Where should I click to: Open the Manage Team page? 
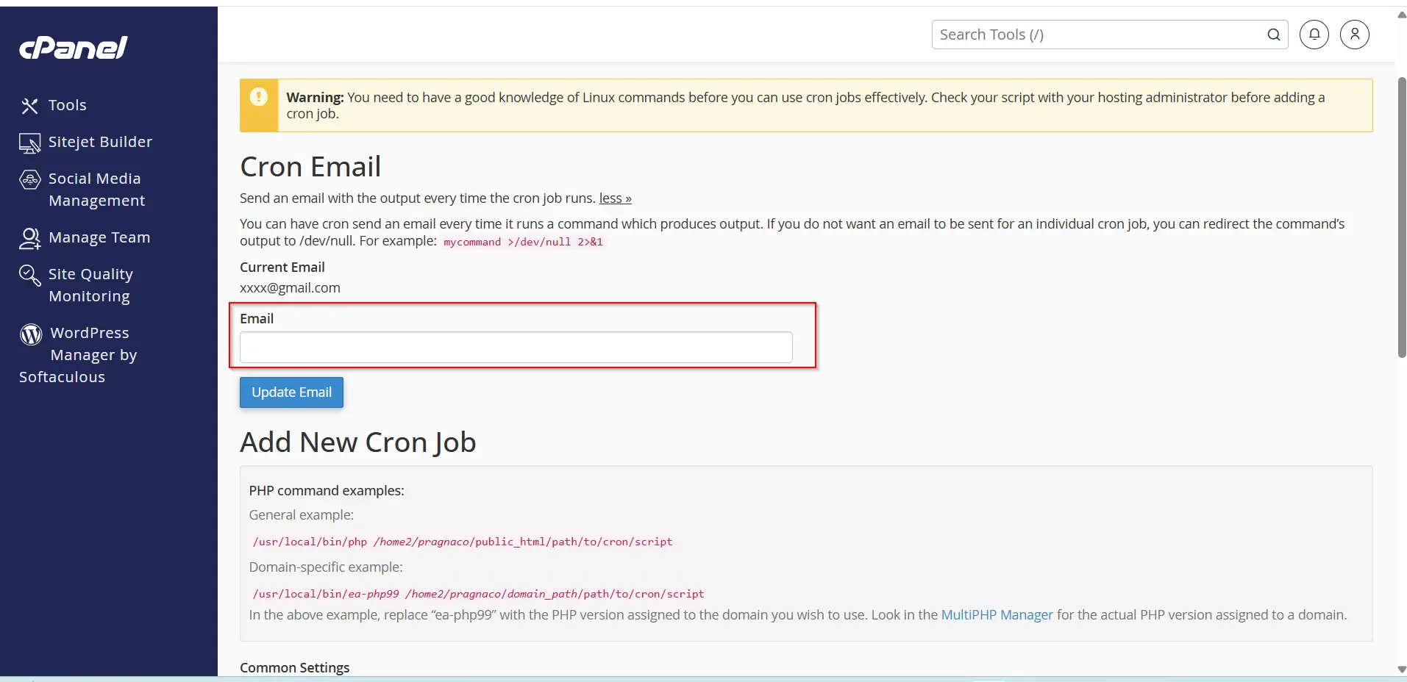point(99,237)
